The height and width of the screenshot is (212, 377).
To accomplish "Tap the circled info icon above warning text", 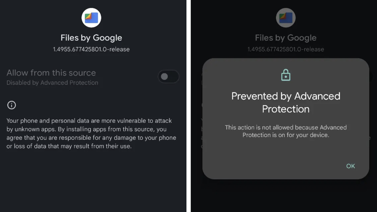I will [x=11, y=105].
